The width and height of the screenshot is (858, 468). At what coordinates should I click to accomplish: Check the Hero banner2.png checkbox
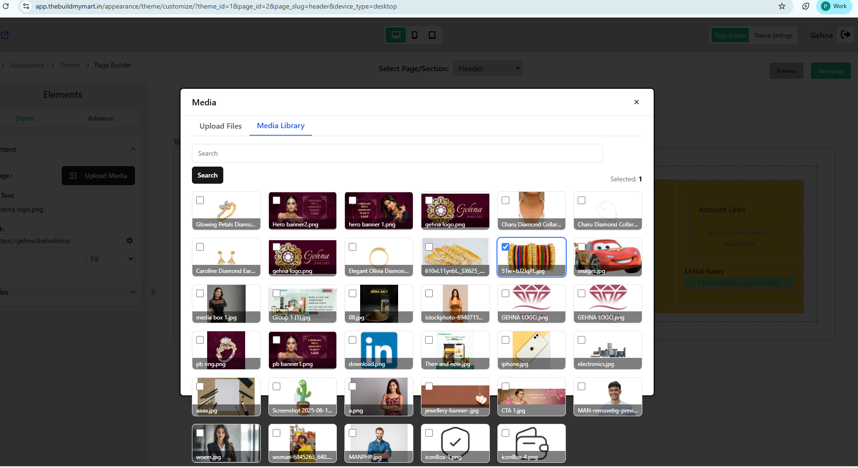[x=276, y=200]
